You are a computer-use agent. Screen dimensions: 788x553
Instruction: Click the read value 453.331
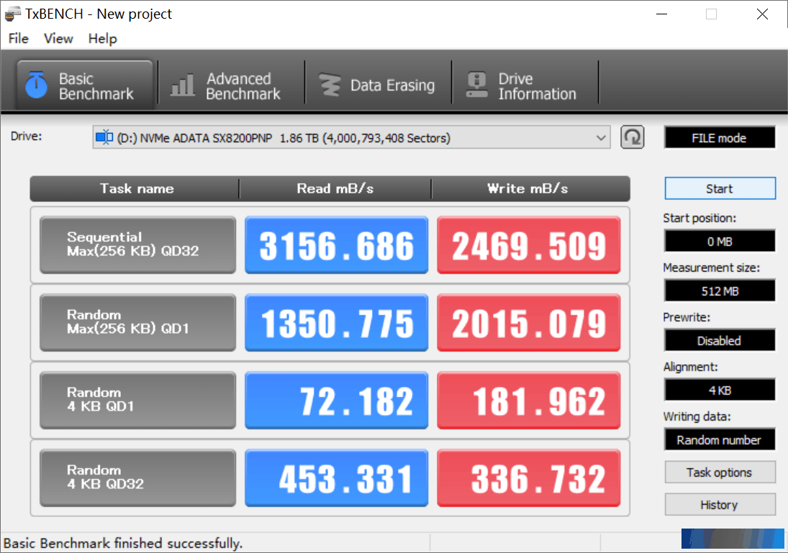336,477
